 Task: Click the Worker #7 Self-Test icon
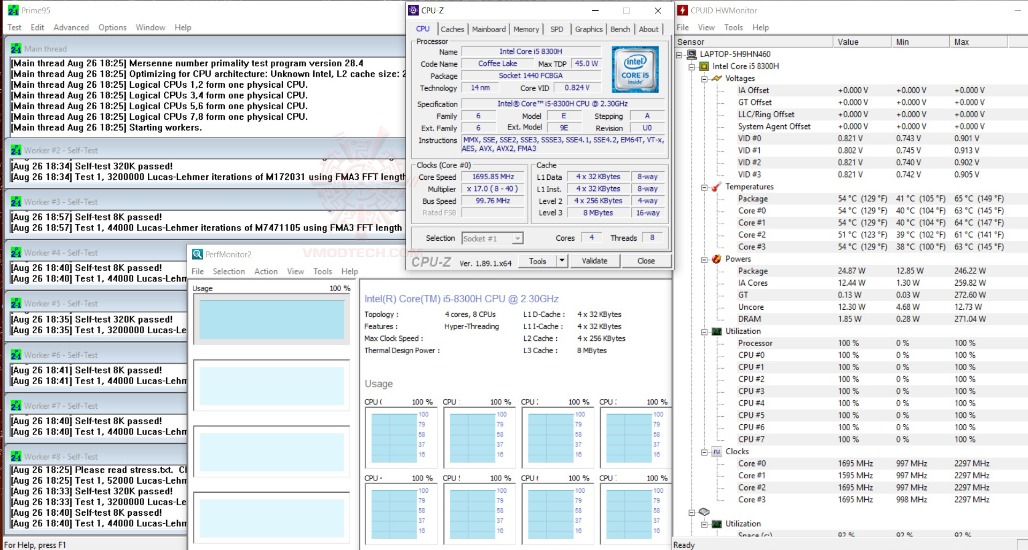pyautogui.click(x=16, y=406)
